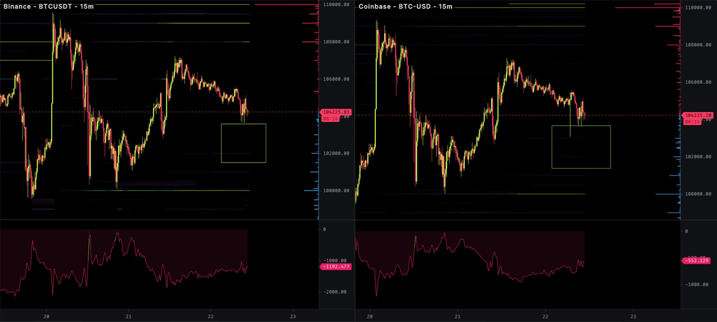Viewport: 717px width, 322px height.
Task: Click the 08:14 countdown on the Binance price axis
Action: click(330, 119)
